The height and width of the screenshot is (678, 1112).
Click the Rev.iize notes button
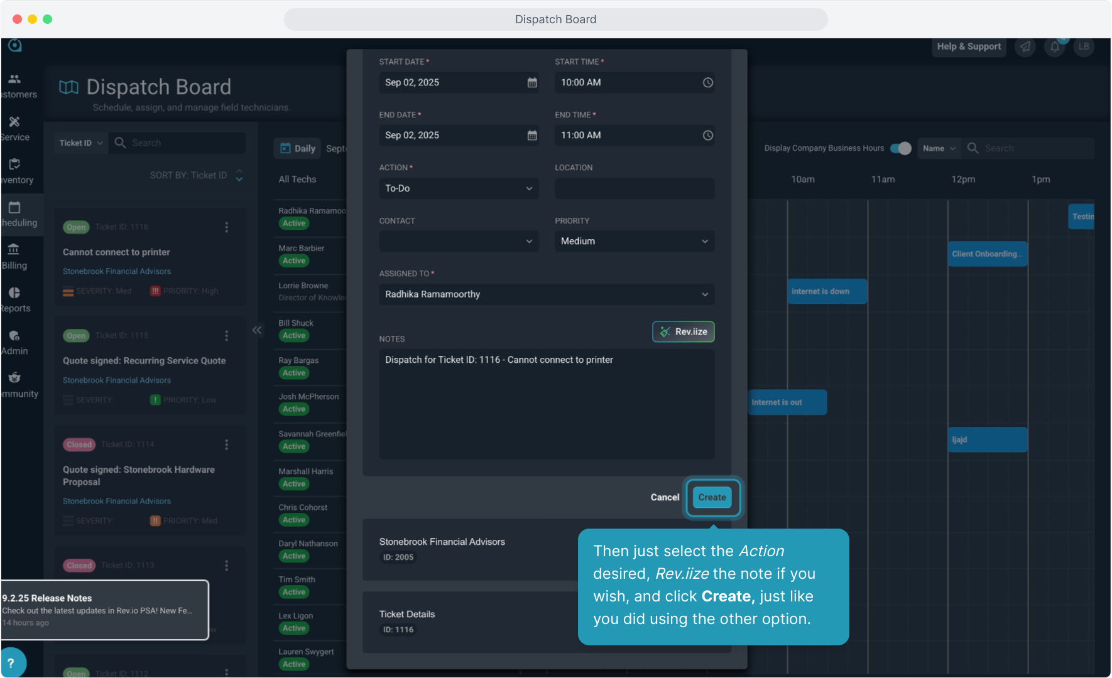[684, 332]
